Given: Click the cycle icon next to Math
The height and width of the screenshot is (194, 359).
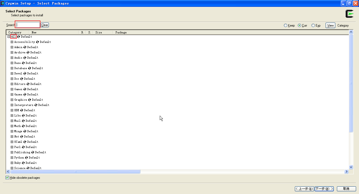Looking at the screenshot, I should click(x=23, y=126).
